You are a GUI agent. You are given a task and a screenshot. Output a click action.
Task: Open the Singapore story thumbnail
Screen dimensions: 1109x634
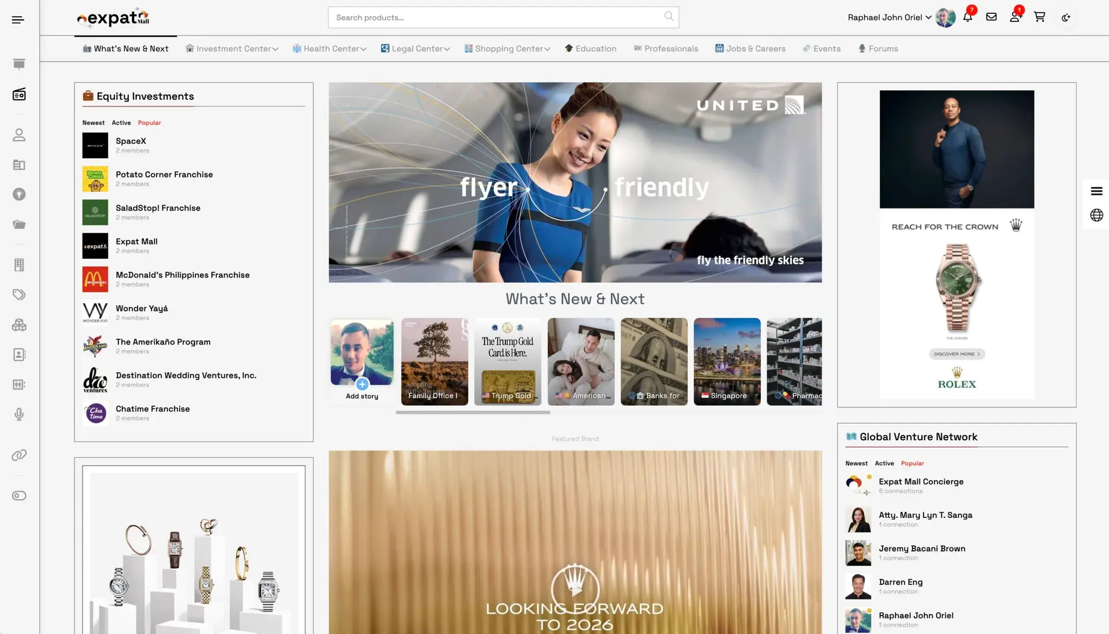pos(727,361)
